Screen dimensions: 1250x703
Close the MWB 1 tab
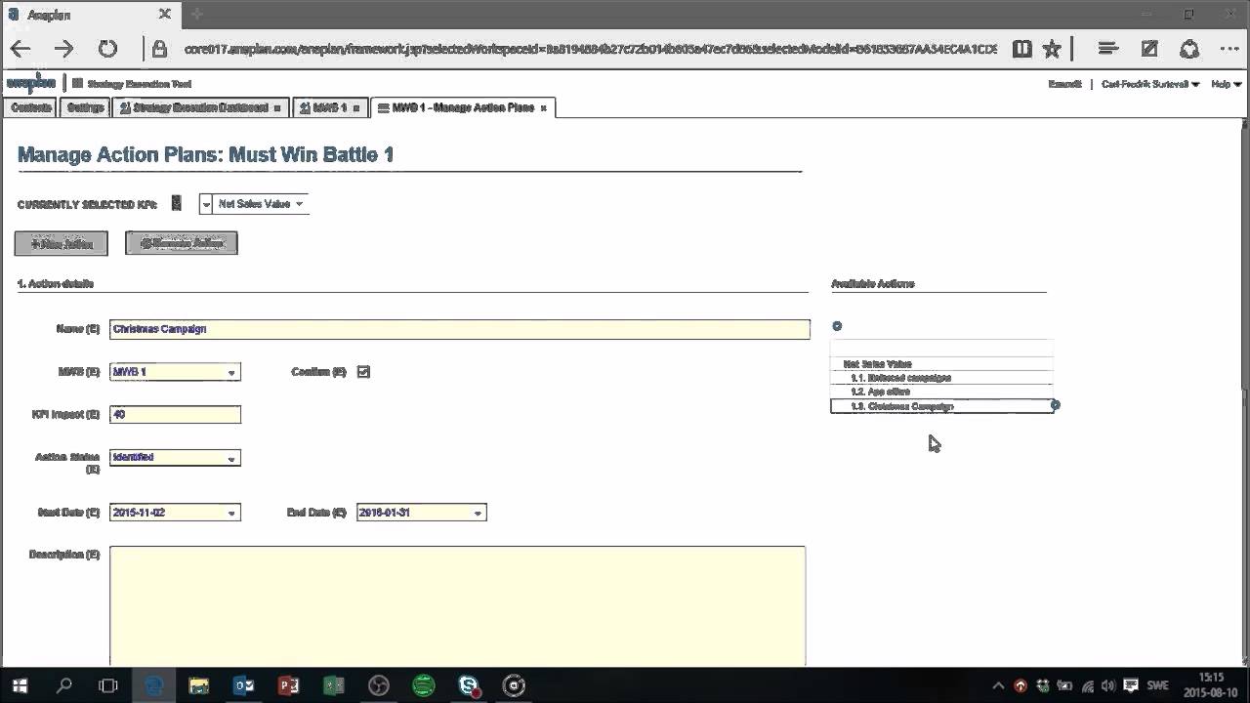pyautogui.click(x=356, y=108)
